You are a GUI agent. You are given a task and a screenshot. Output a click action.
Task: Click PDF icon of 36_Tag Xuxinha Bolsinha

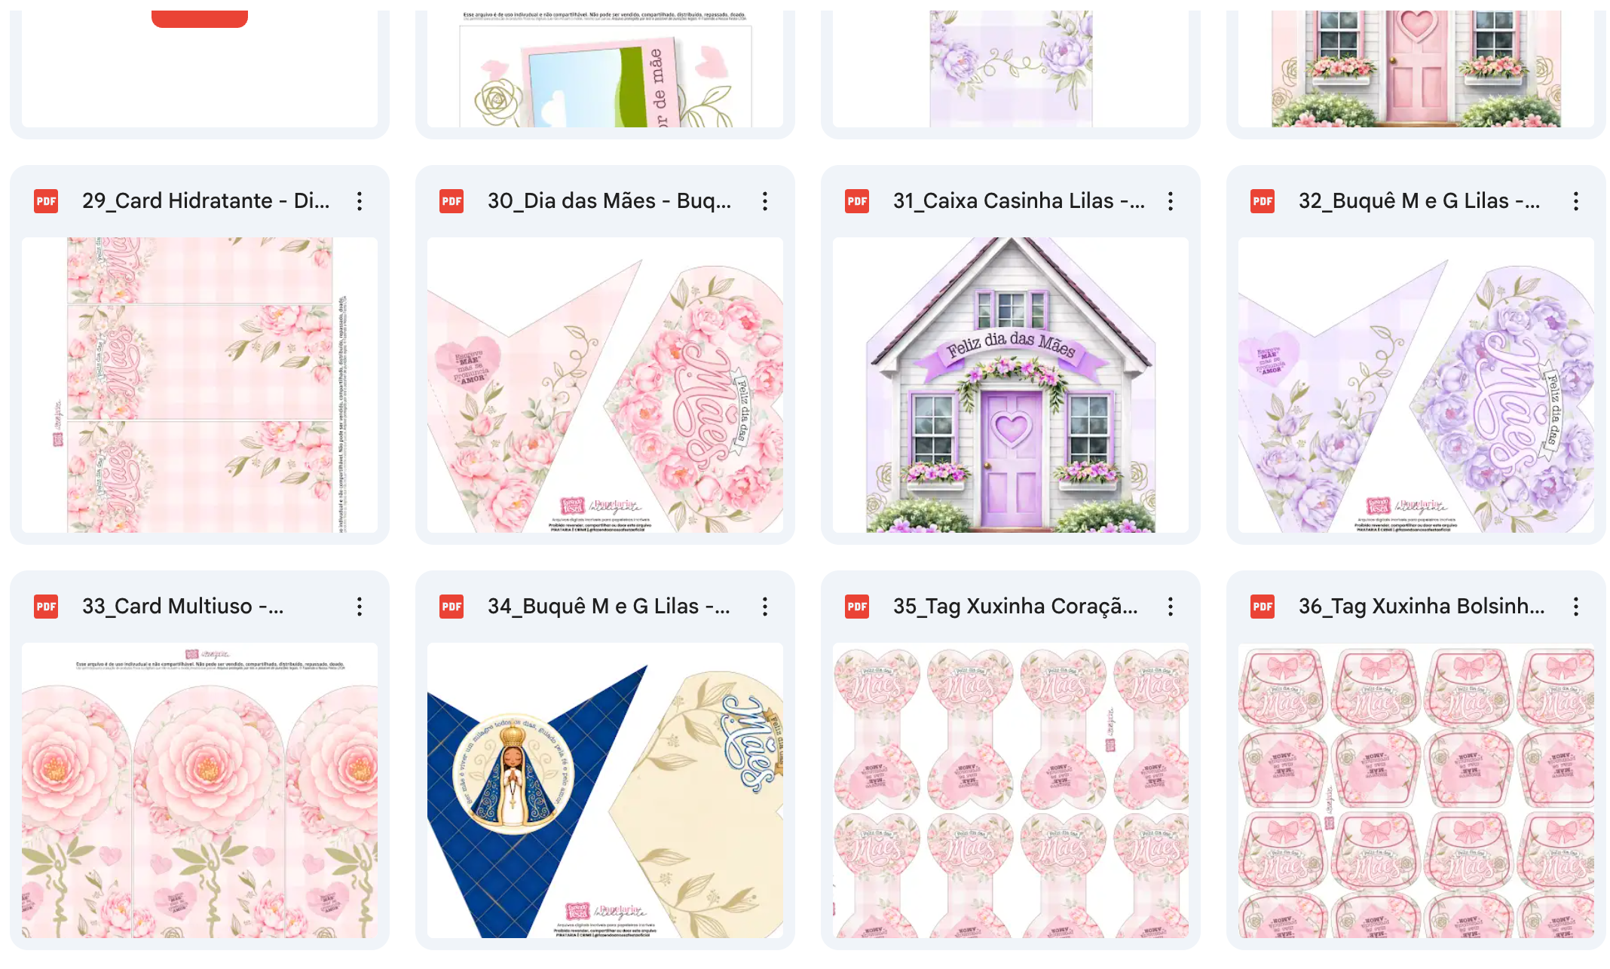coord(1263,607)
